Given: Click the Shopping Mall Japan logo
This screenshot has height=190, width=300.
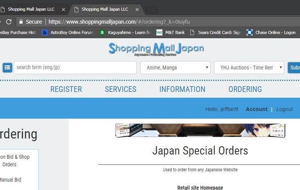Looking at the screenshot, I should pyautogui.click(x=156, y=49).
